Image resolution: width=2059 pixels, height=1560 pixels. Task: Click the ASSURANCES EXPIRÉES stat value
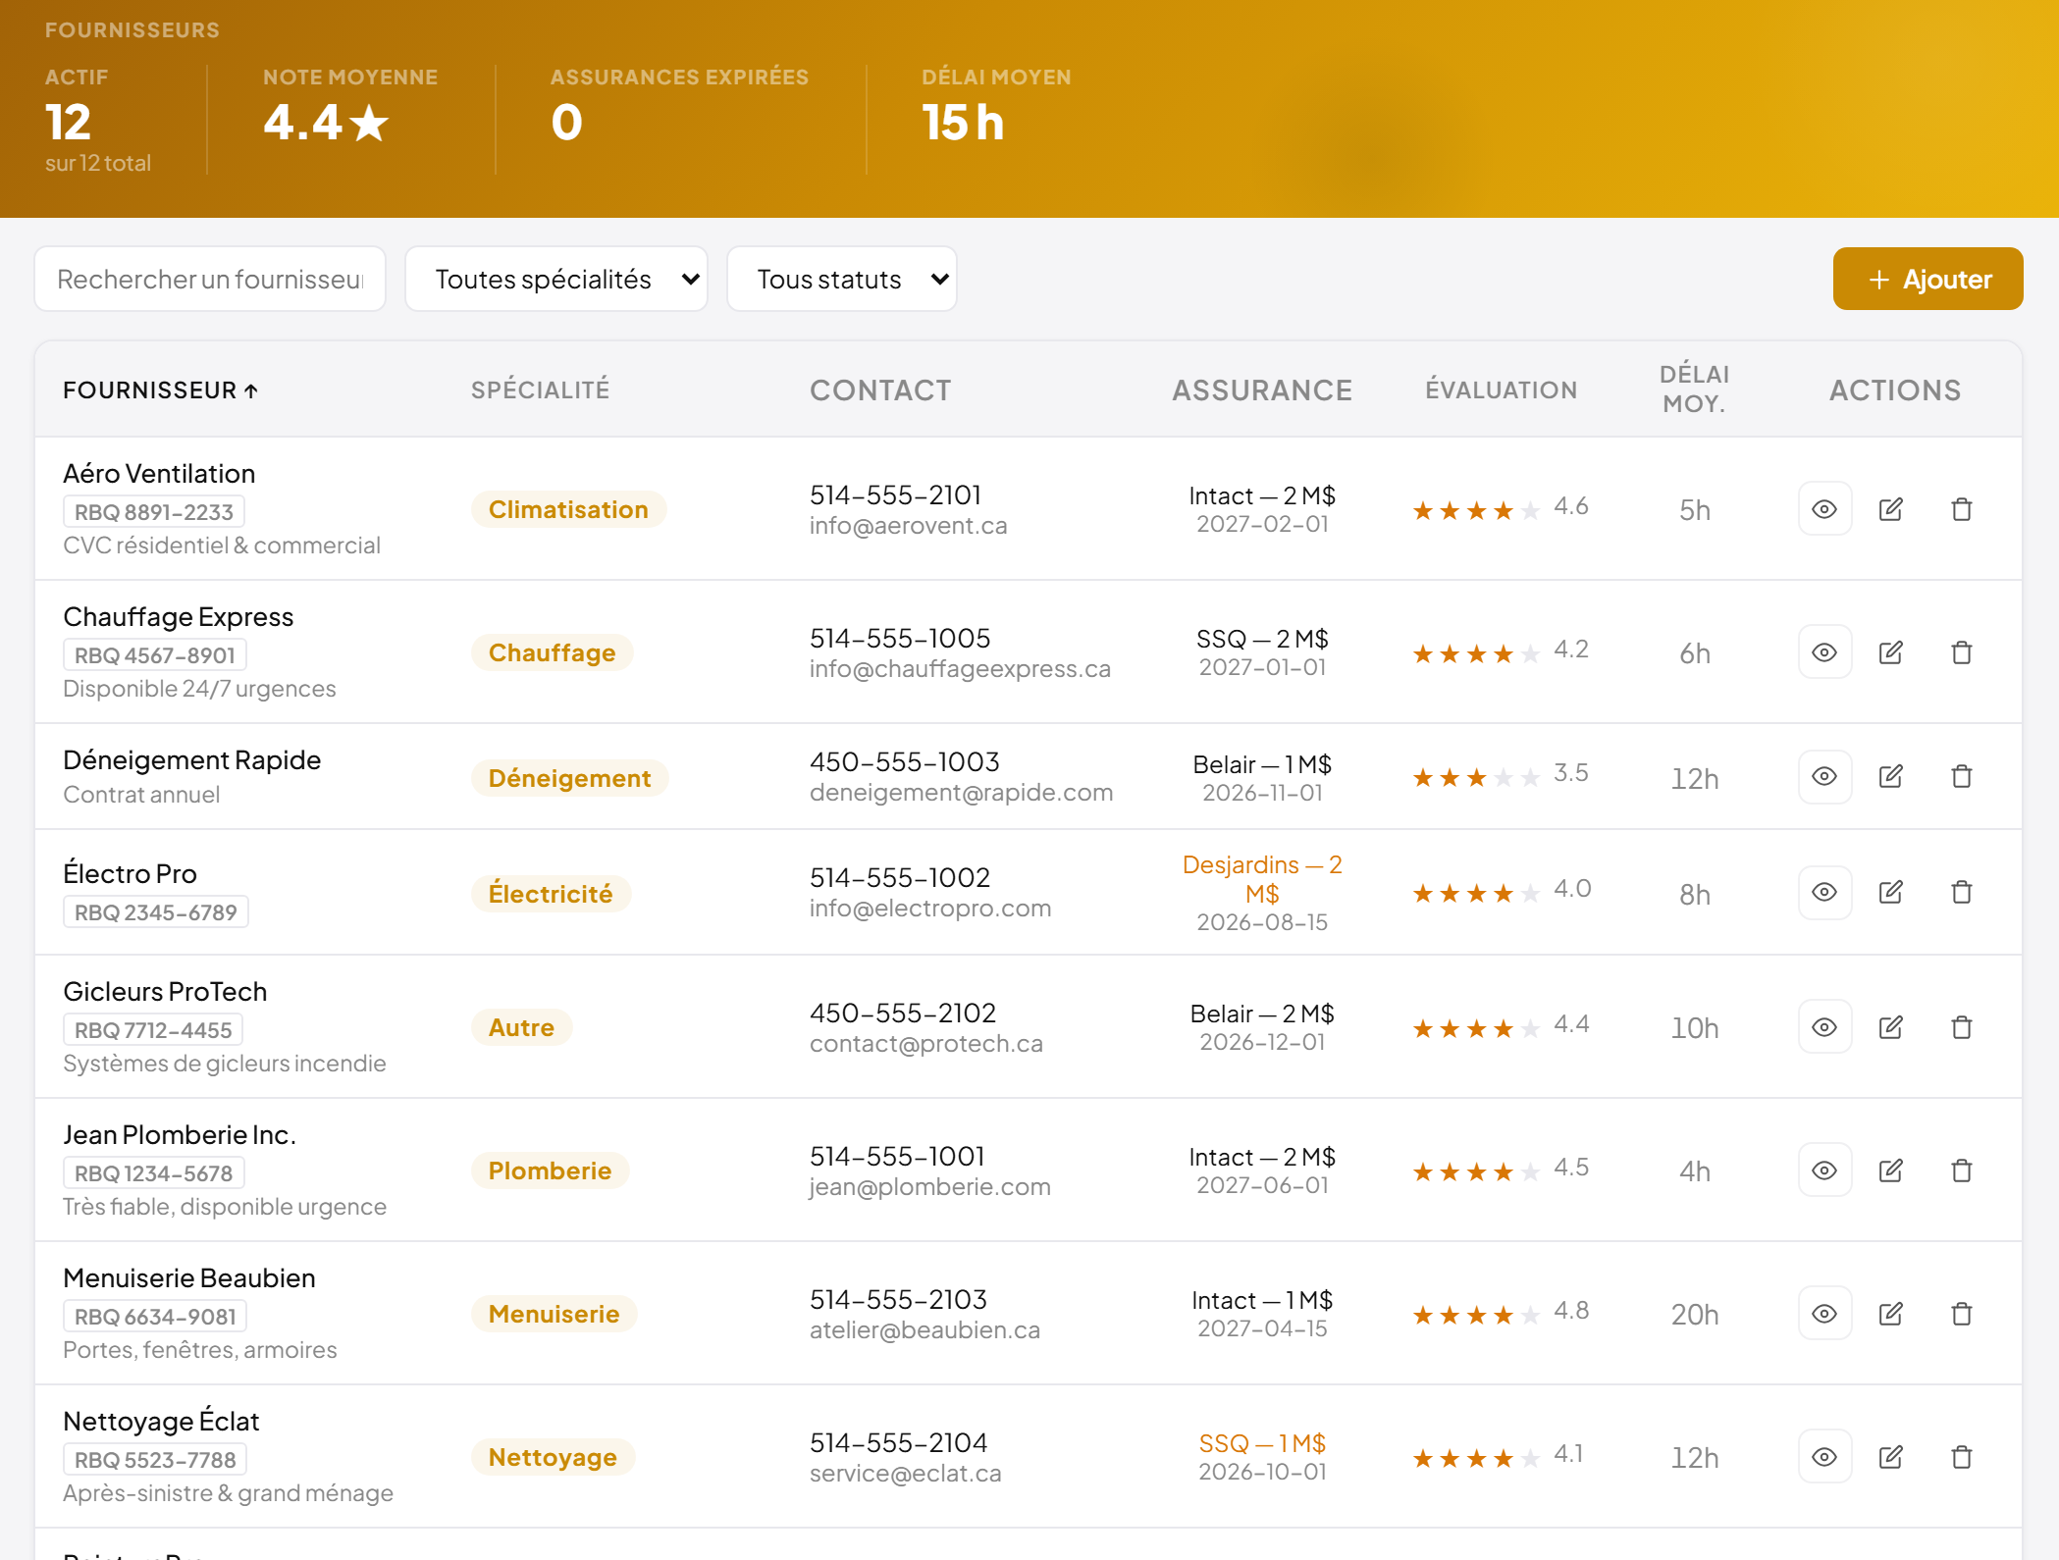click(567, 123)
